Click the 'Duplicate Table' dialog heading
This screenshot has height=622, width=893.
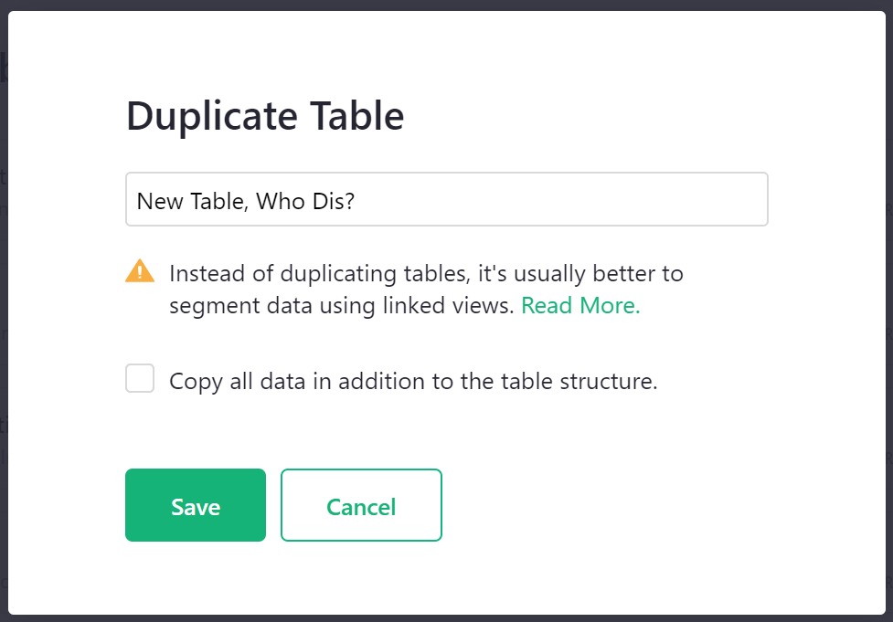264,116
